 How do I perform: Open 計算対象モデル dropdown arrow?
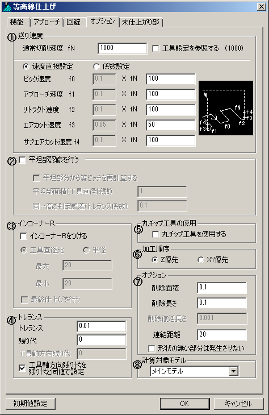click(x=233, y=371)
